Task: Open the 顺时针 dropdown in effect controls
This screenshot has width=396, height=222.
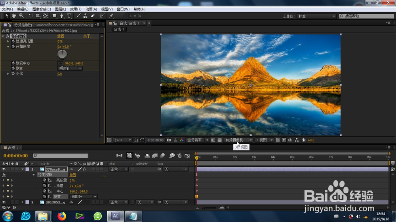Action: 70,68
